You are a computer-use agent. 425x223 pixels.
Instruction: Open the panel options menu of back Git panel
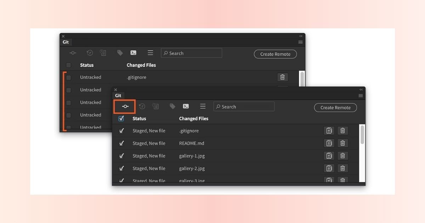(300, 42)
